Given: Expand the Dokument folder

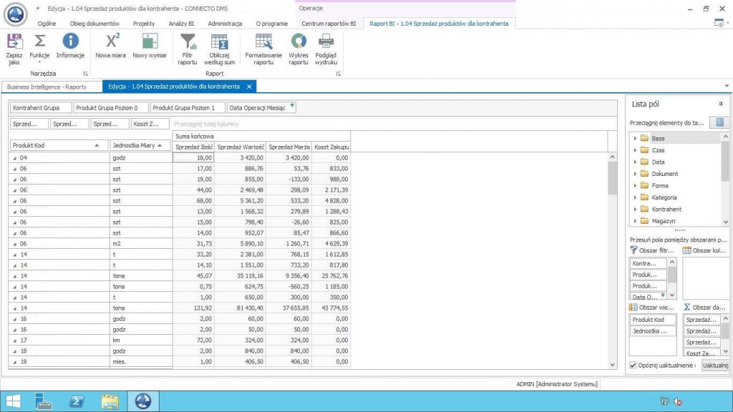Looking at the screenshot, I should (635, 174).
